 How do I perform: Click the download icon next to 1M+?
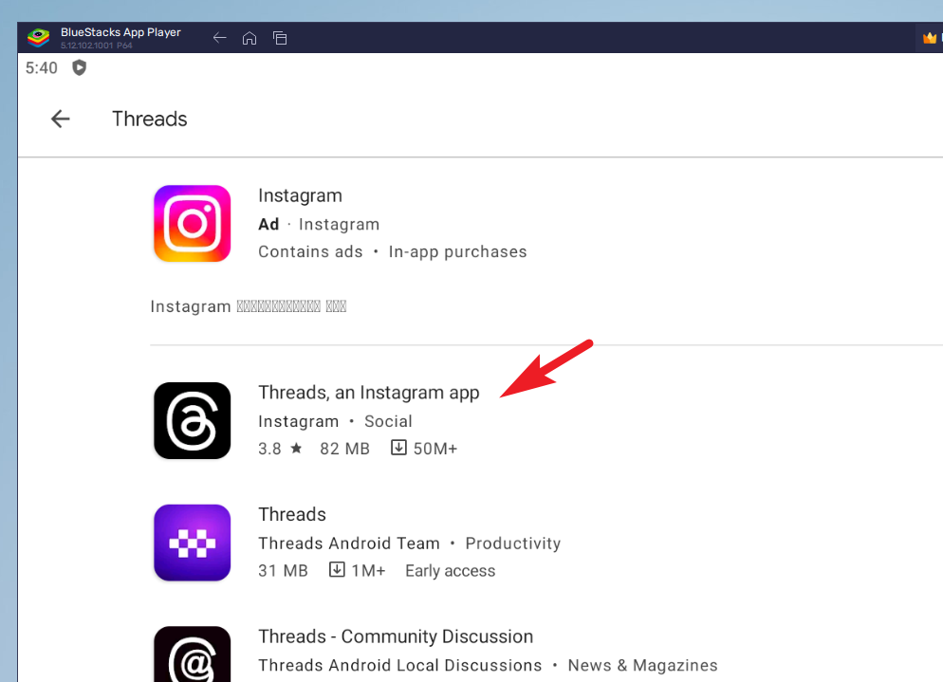[x=337, y=569]
